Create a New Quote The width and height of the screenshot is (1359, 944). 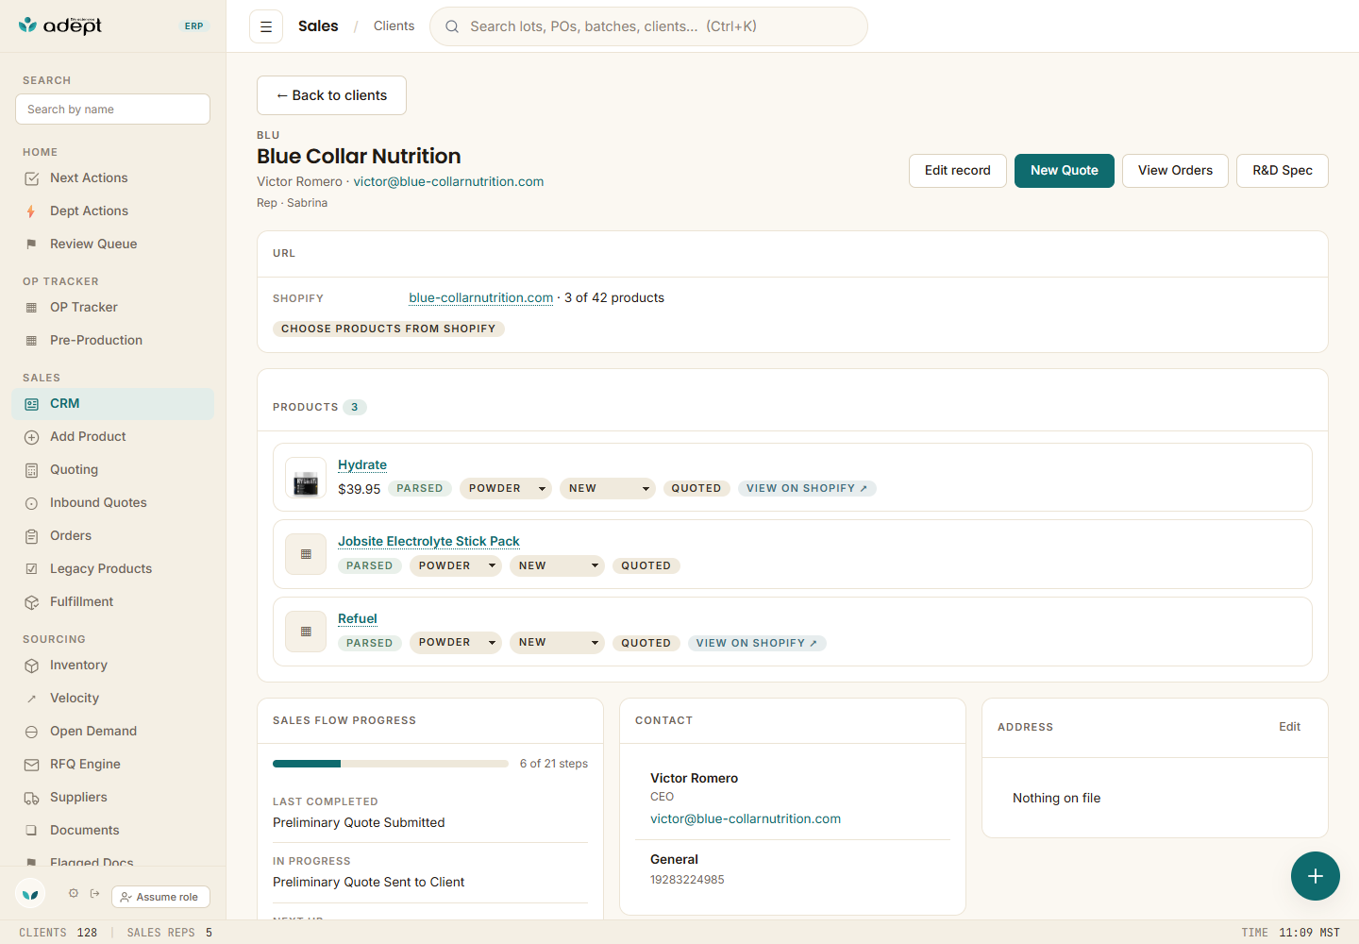tap(1065, 171)
